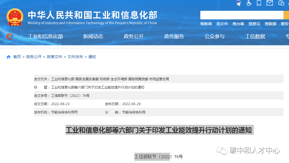Open the AI assistant robot icon
This screenshot has width=289, height=163.
pos(239,3)
